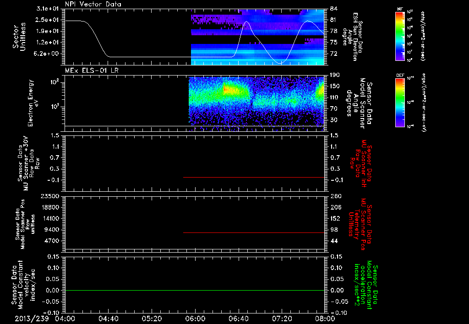Click the NF color scale bar

coord(400,36)
